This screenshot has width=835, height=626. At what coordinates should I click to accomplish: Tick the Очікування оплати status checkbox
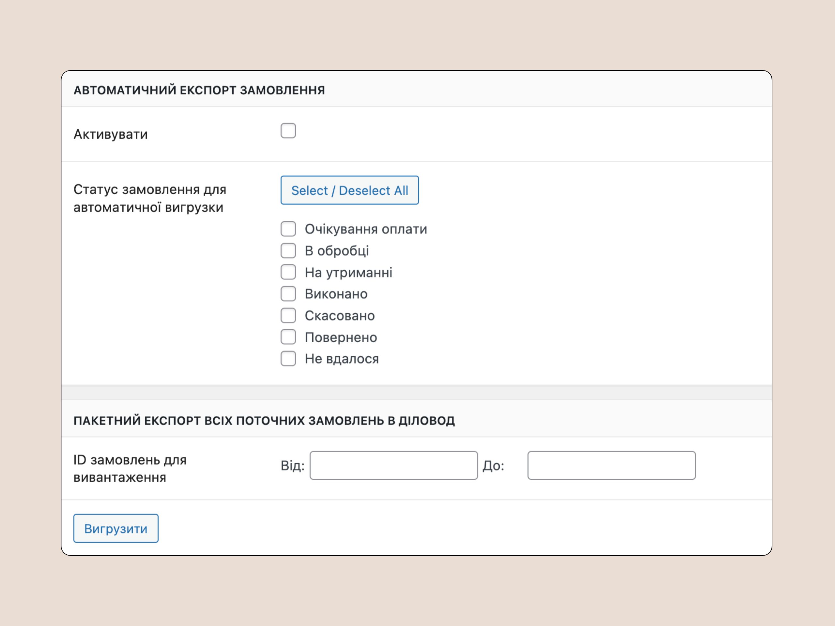[288, 229]
